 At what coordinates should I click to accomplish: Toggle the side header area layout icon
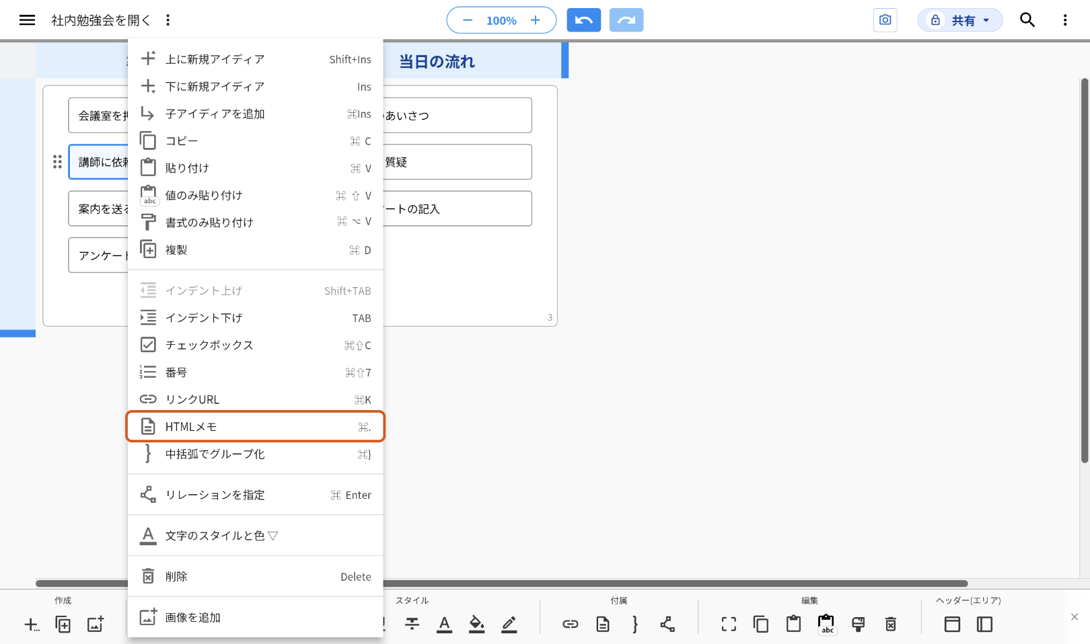pos(984,625)
